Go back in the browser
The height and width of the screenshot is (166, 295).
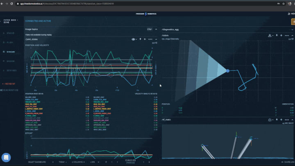tap(2, 4)
